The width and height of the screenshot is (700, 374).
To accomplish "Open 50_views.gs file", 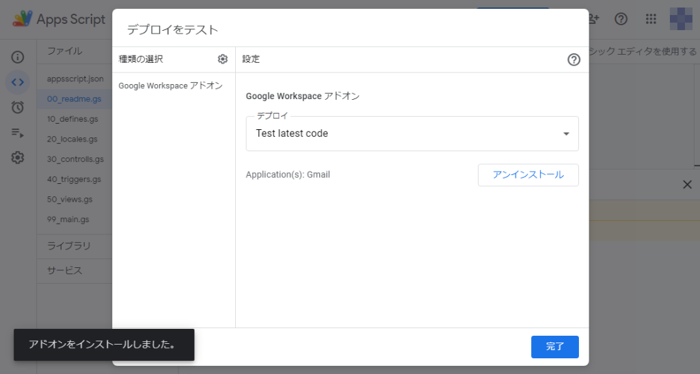I will (x=70, y=200).
